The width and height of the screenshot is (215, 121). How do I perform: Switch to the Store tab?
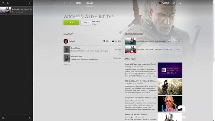coord(78,3)
